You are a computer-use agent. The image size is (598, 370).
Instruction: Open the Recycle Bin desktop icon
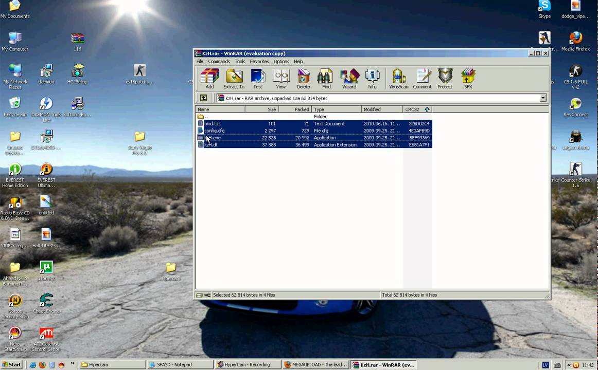click(15, 107)
